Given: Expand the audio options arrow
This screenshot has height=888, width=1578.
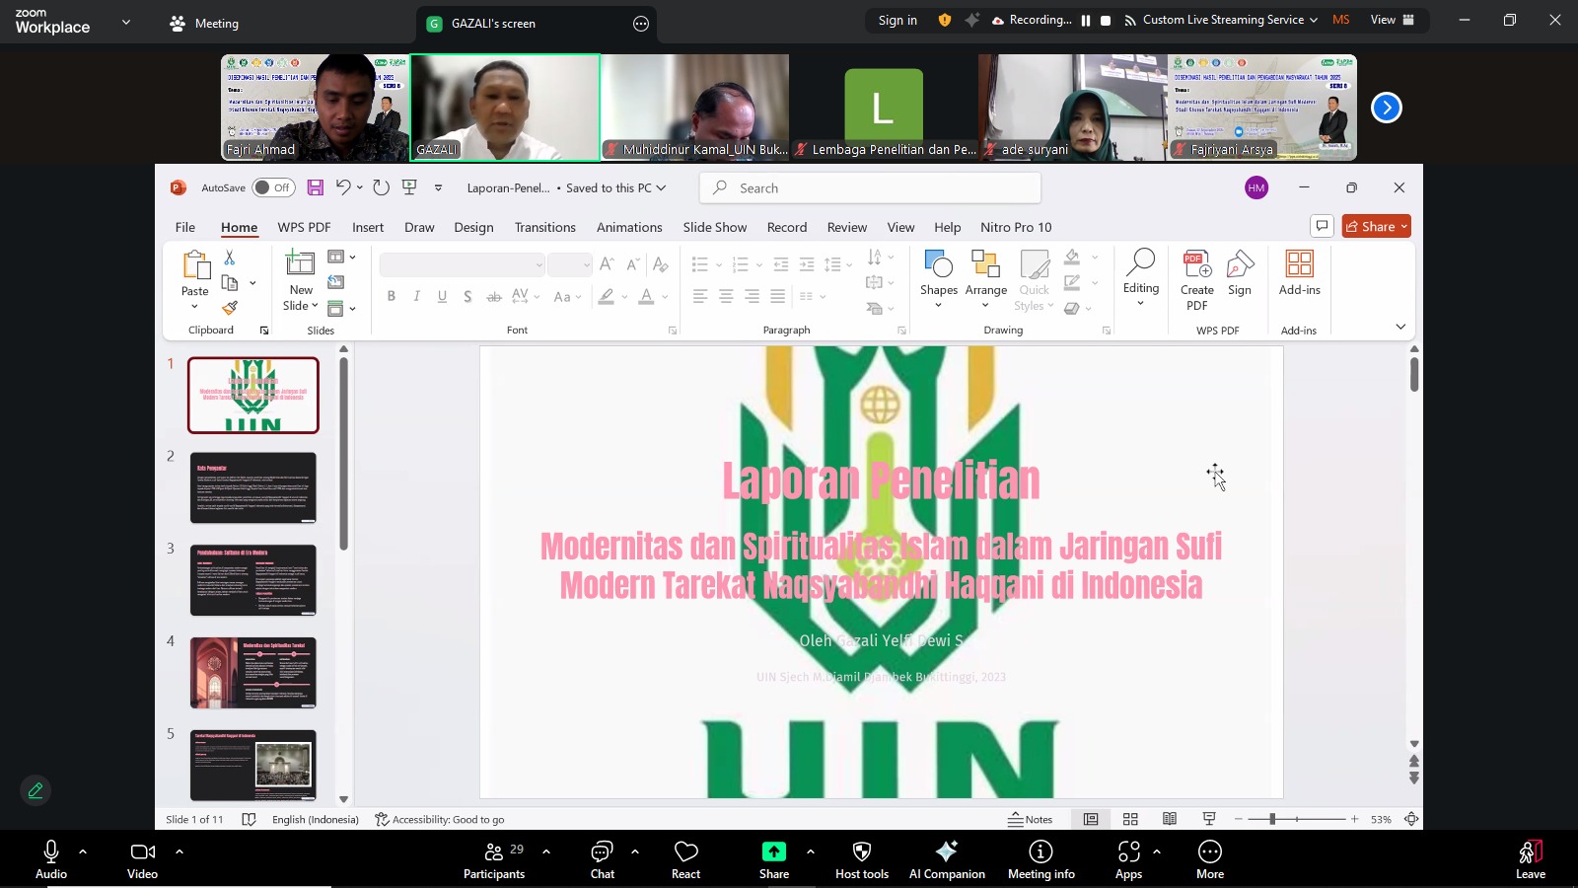Looking at the screenshot, I should point(83,851).
